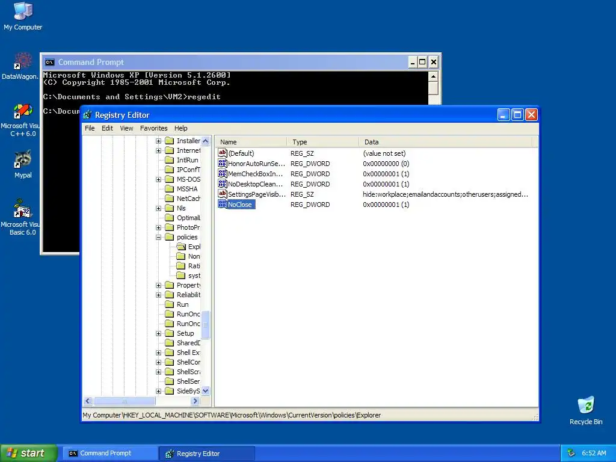Click the 6:52 AM system clock

coord(594,453)
